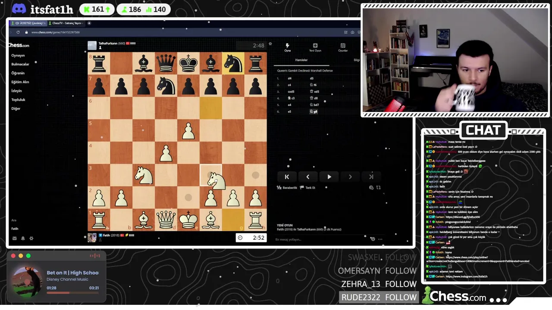The width and height of the screenshot is (552, 310).
Task: Click Fatih player avatar below board
Action: click(x=92, y=237)
